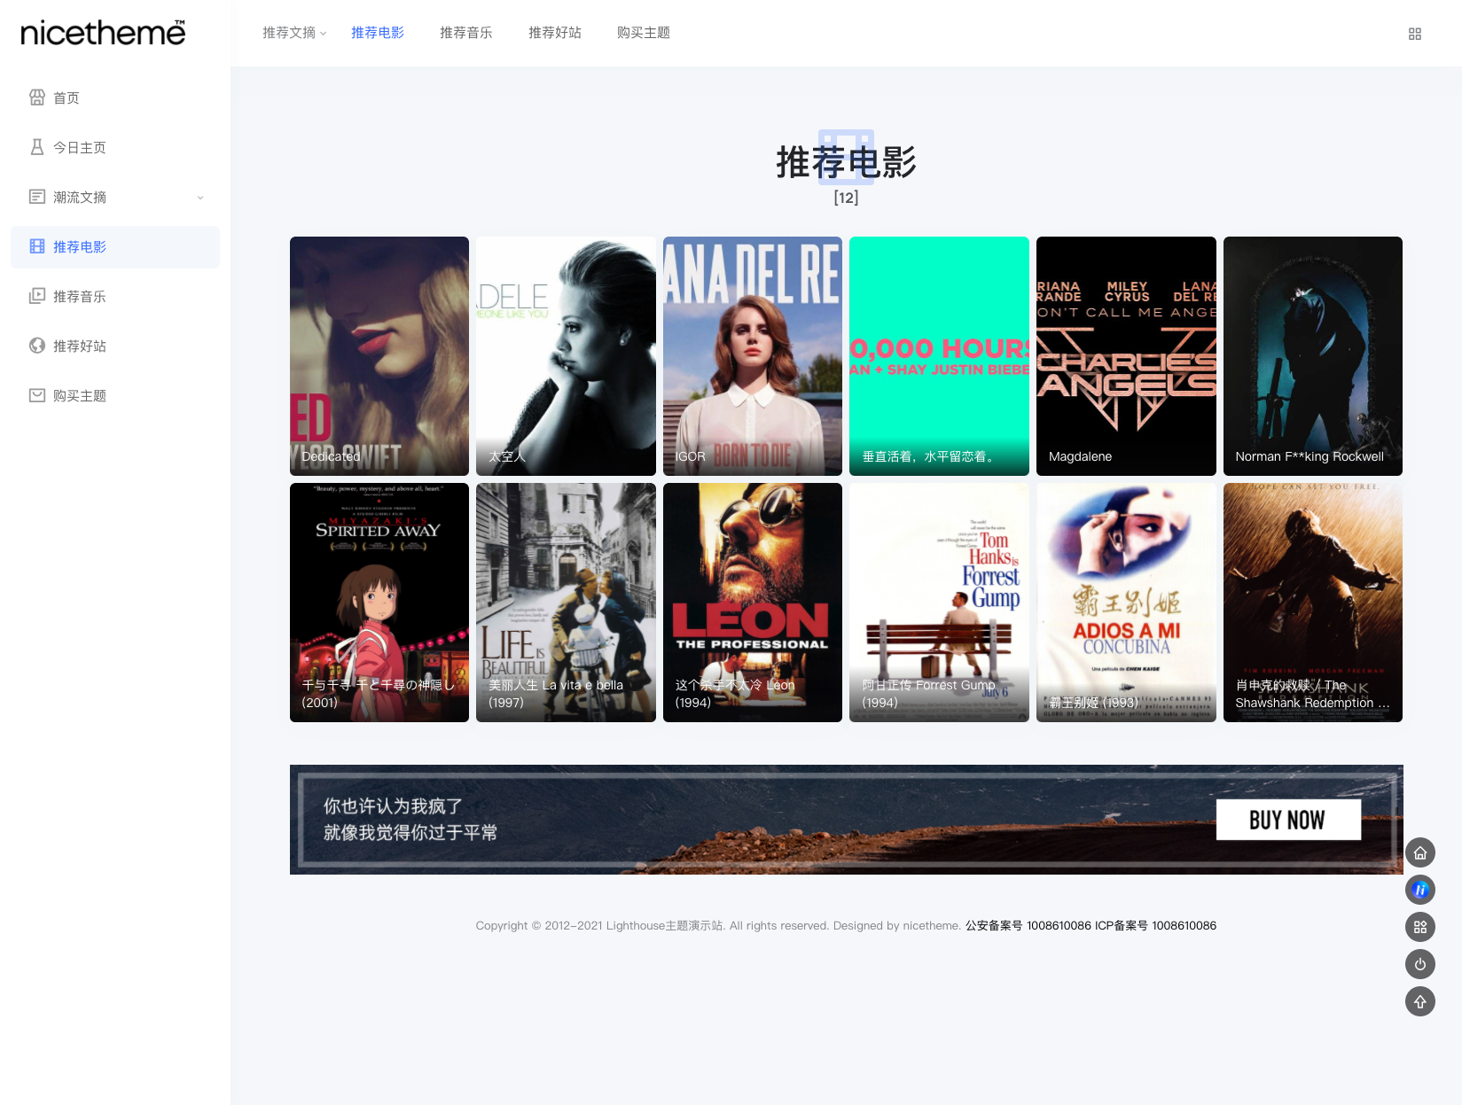Click the play icon beside 推荐音乐

click(37, 296)
